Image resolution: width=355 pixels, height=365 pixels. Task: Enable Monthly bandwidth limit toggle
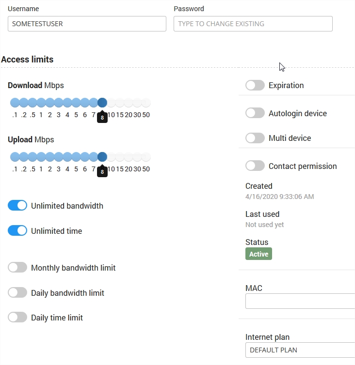click(x=17, y=268)
